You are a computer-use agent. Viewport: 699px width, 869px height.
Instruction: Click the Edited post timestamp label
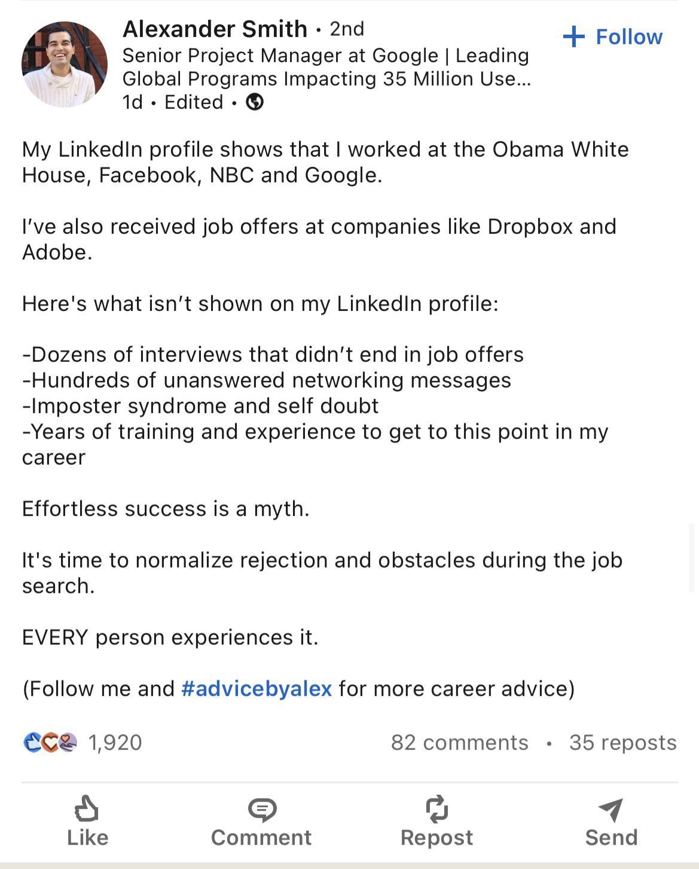click(194, 102)
